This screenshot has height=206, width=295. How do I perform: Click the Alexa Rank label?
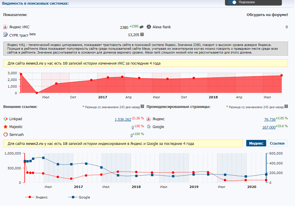pyautogui.click(x=162, y=27)
